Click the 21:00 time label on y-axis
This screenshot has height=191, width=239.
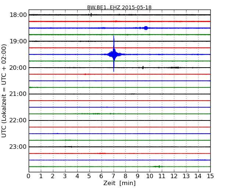pyautogui.click(x=18, y=94)
